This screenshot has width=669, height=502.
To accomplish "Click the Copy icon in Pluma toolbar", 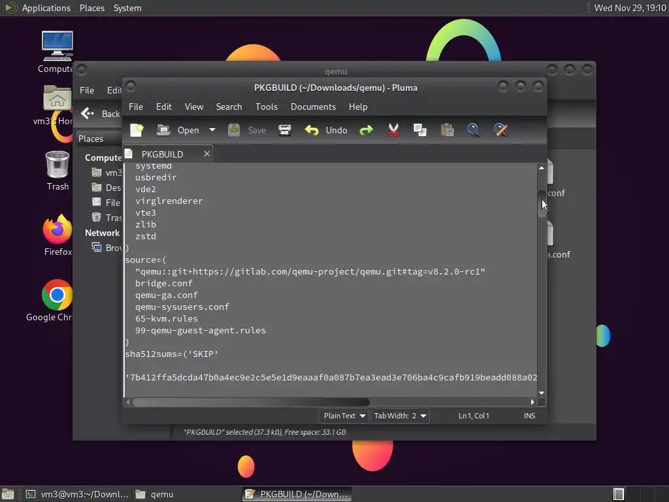I will pyautogui.click(x=420, y=130).
